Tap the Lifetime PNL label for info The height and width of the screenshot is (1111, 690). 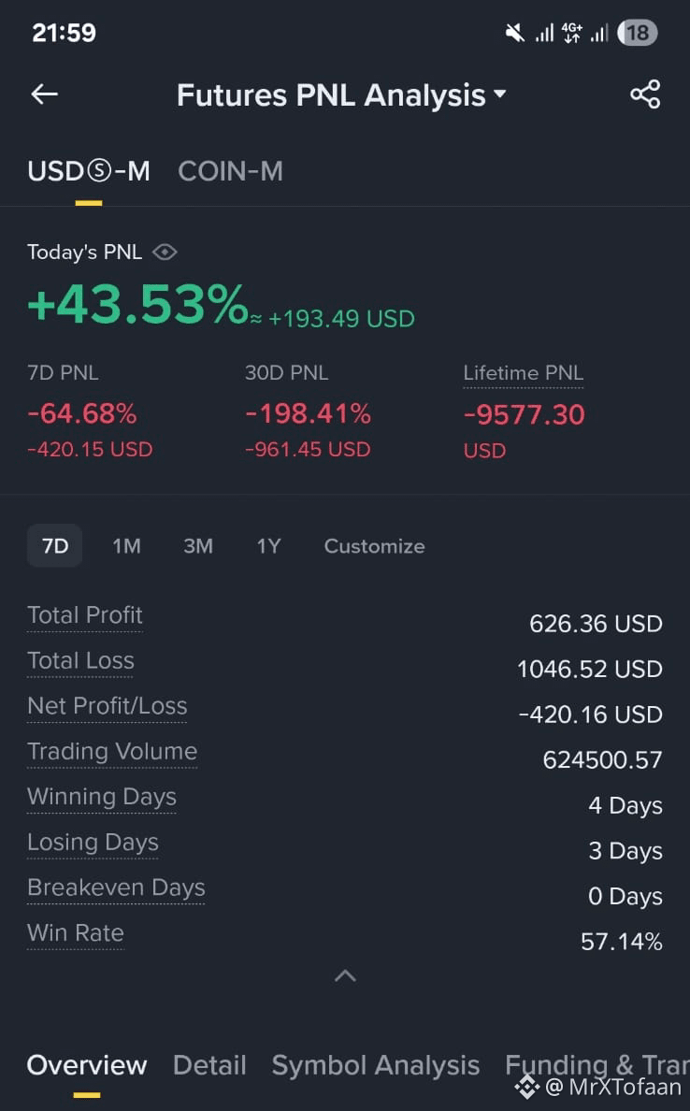tap(524, 373)
